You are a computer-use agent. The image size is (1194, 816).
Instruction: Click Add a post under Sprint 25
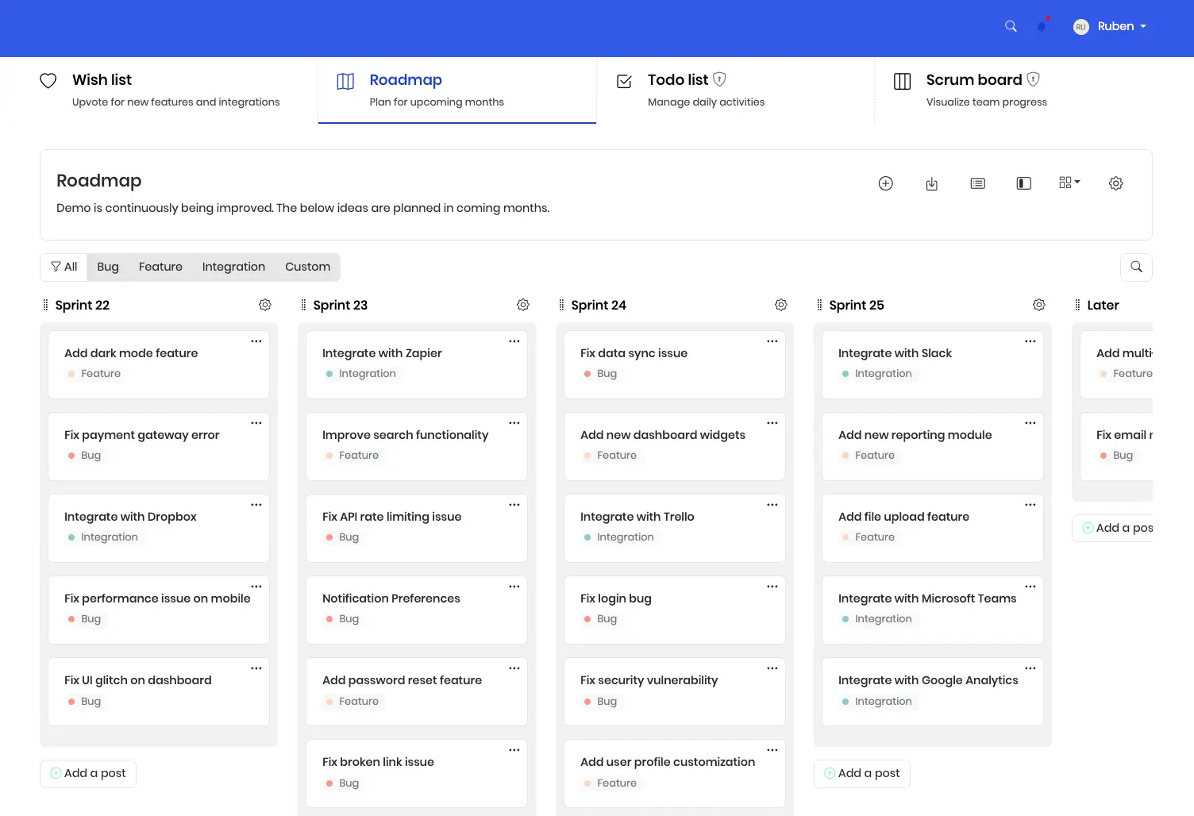(x=861, y=772)
